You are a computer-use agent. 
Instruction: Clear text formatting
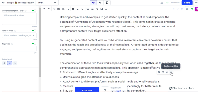pos(106,9)
